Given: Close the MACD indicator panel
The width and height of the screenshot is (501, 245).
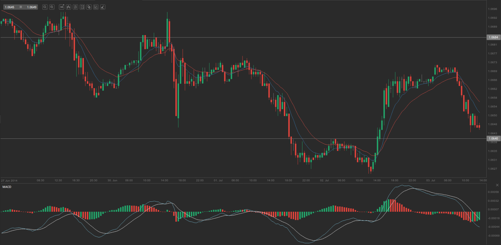Looking at the screenshot, I should click(497, 185).
